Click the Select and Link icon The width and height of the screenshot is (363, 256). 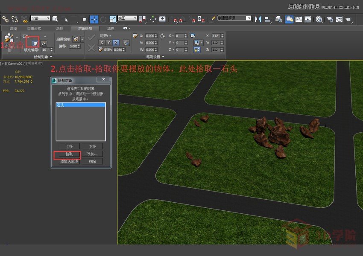pos(5,19)
